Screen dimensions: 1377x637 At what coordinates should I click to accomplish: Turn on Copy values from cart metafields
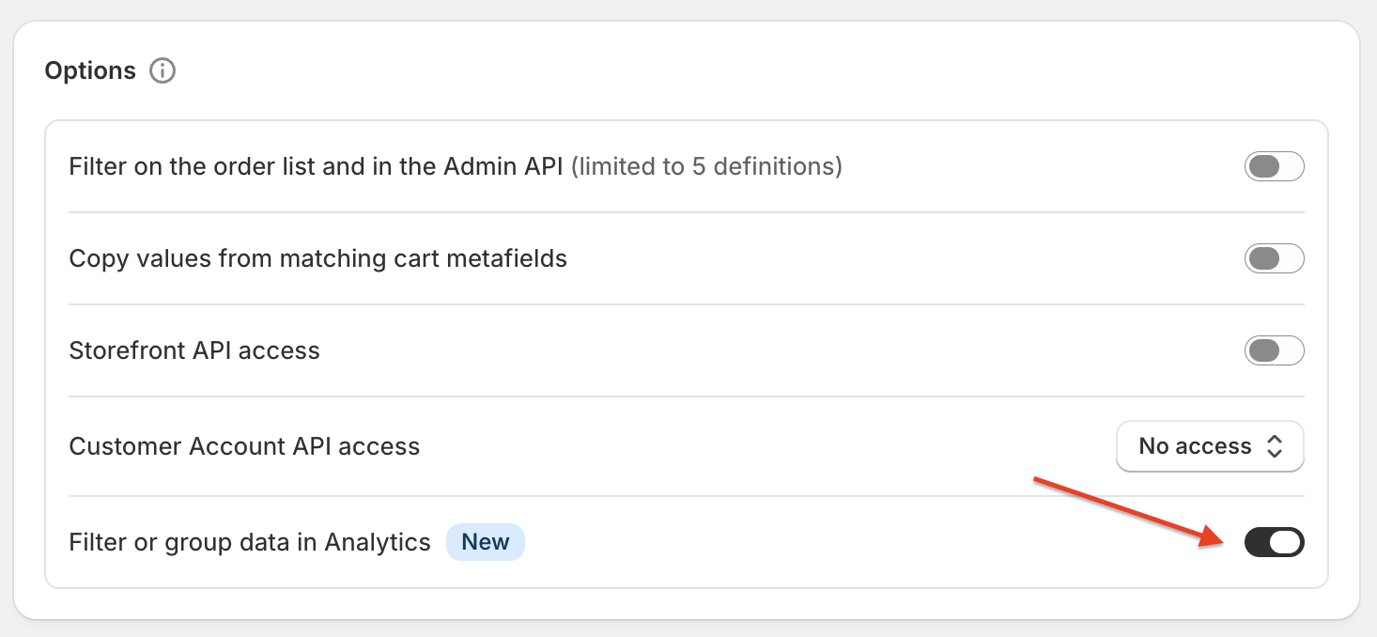[1274, 258]
